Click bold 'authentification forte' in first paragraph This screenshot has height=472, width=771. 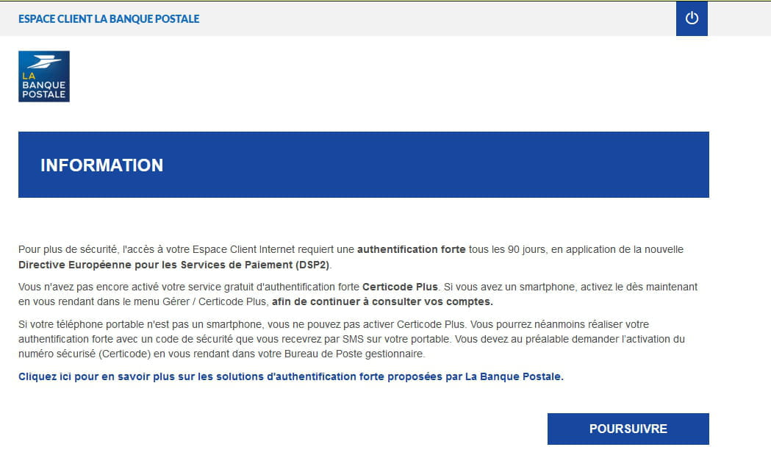pos(411,249)
